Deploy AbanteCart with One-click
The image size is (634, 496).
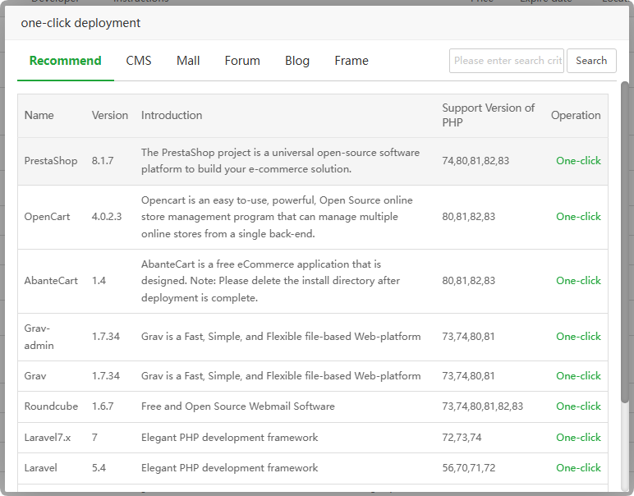[578, 281]
